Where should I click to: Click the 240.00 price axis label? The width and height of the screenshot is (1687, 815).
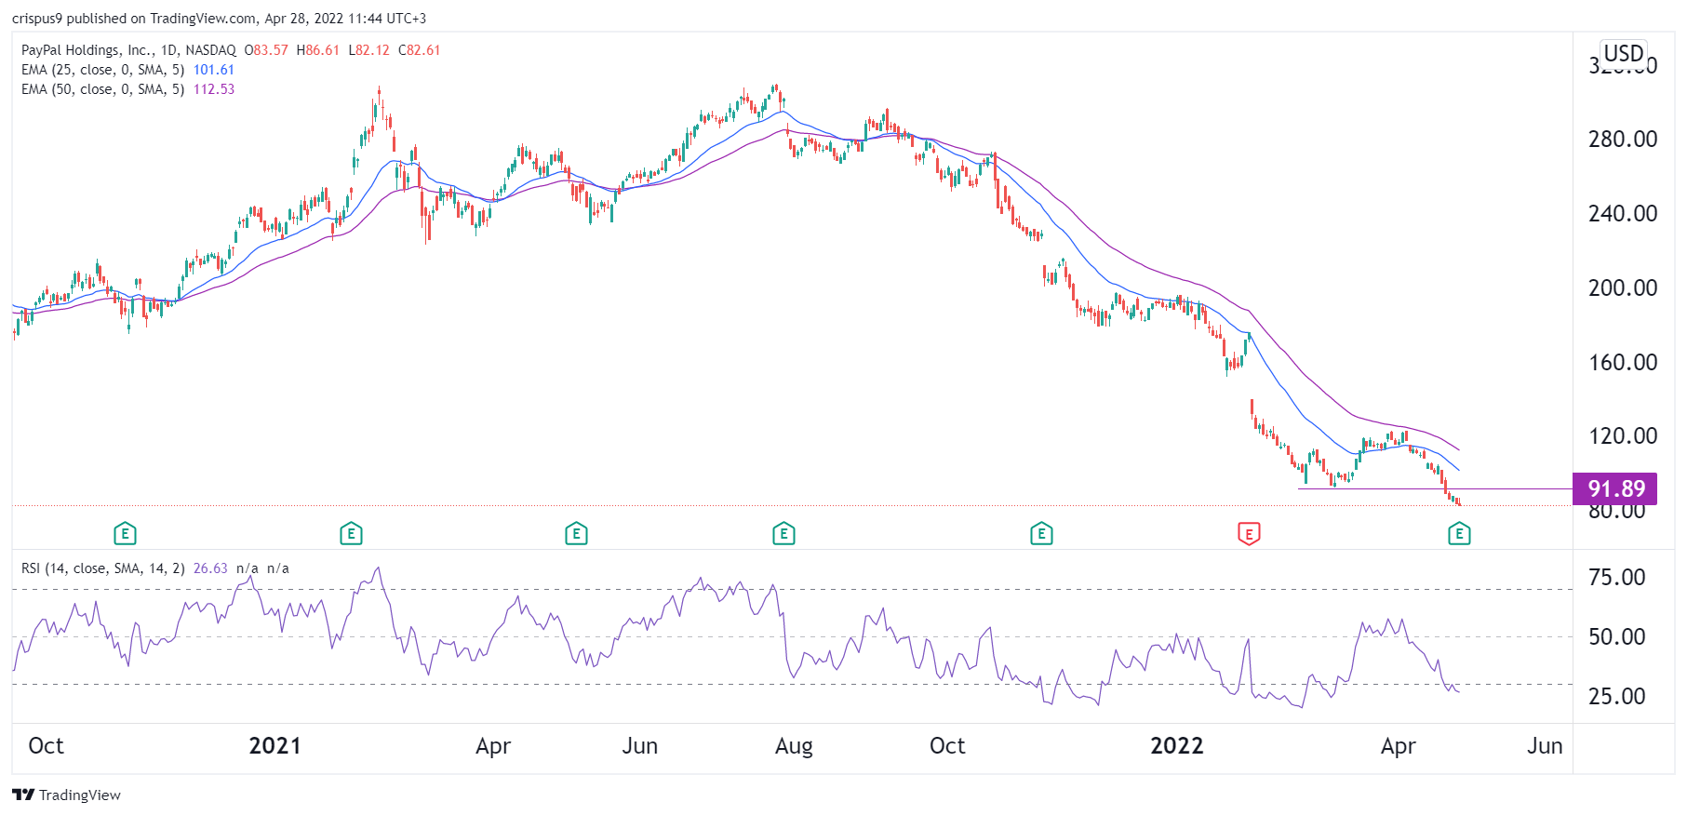(x=1623, y=214)
